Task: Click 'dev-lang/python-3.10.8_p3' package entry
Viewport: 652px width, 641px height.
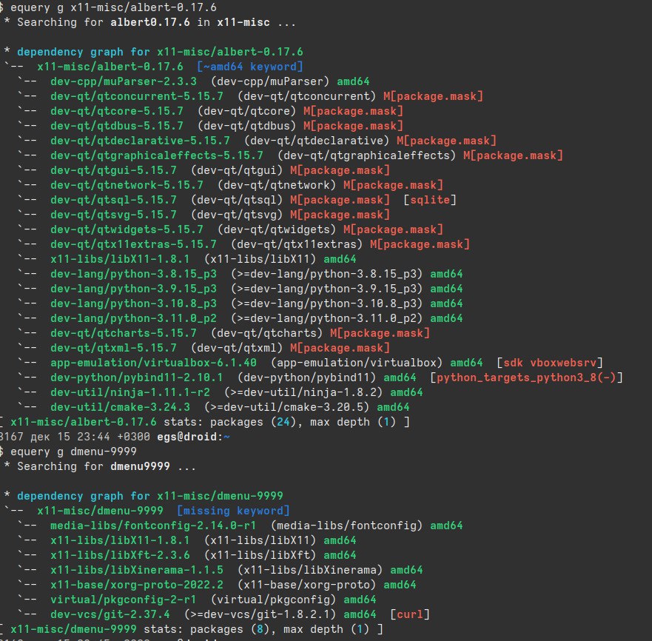Action: (133, 303)
